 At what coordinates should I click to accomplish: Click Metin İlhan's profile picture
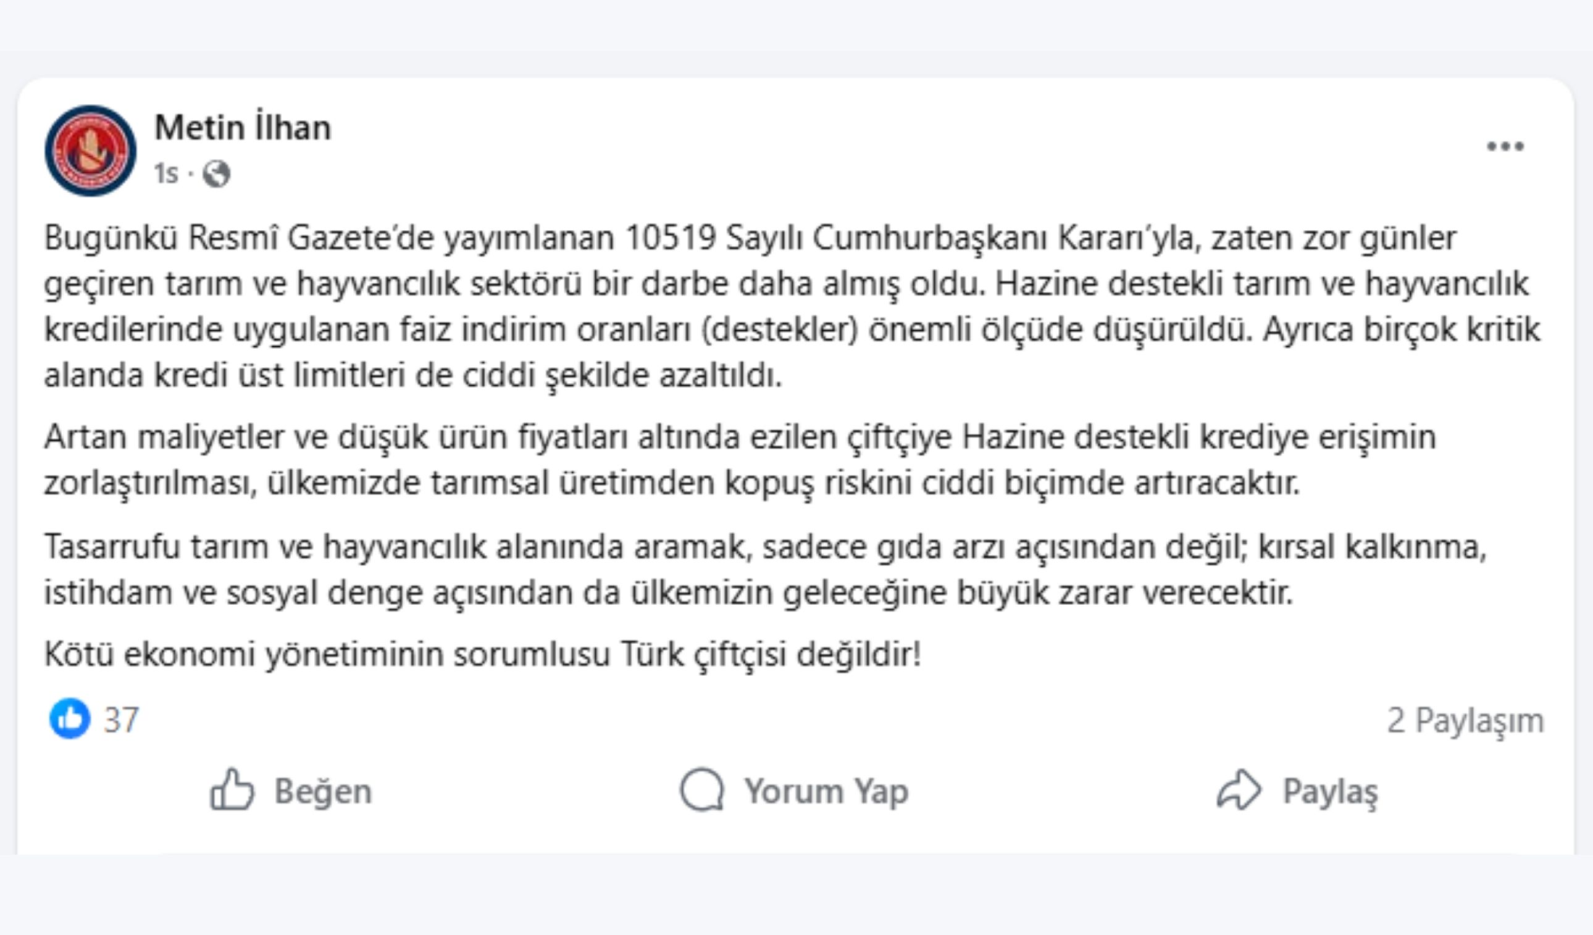pyautogui.click(x=90, y=151)
